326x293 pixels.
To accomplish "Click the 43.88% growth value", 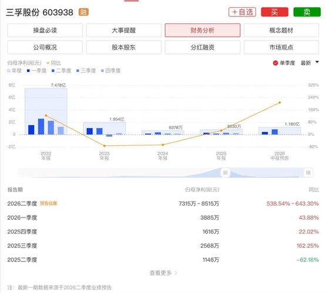I will (309, 218).
